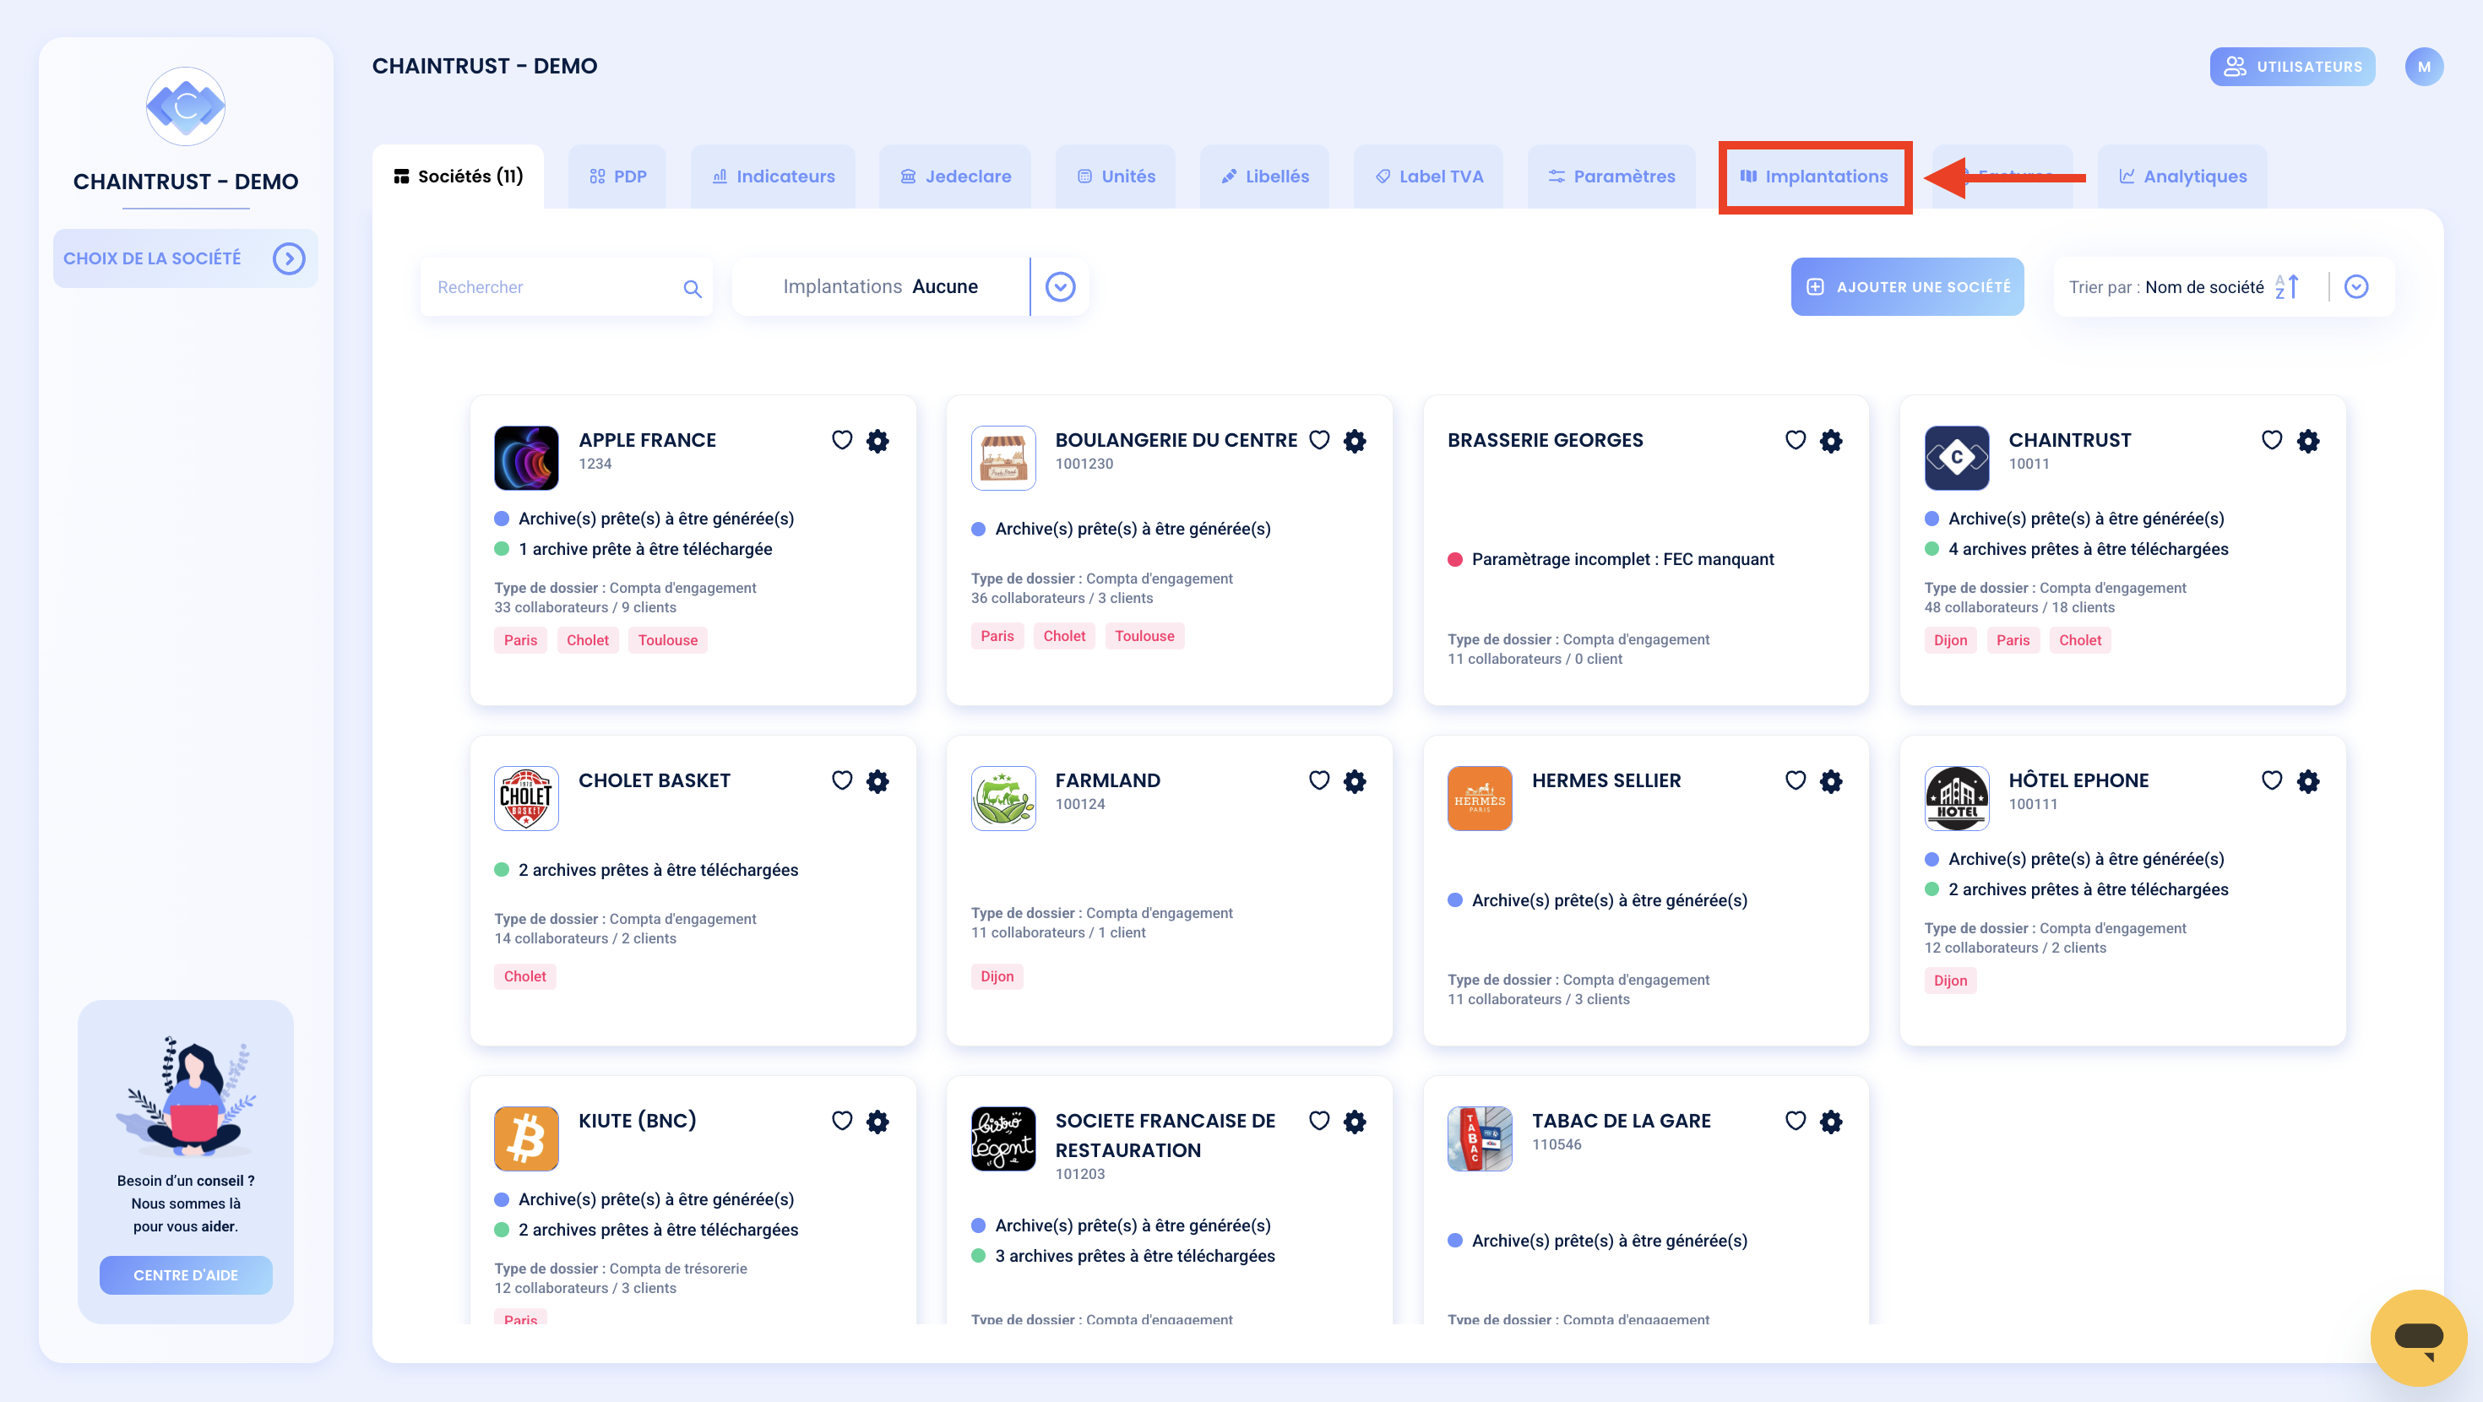Viewport: 2483px width, 1402px height.
Task: Click the Hermes Sellier logo
Action: pos(1480,798)
